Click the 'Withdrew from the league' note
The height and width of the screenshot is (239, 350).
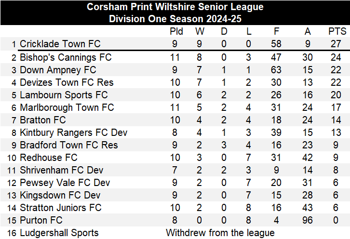[x=220, y=233]
